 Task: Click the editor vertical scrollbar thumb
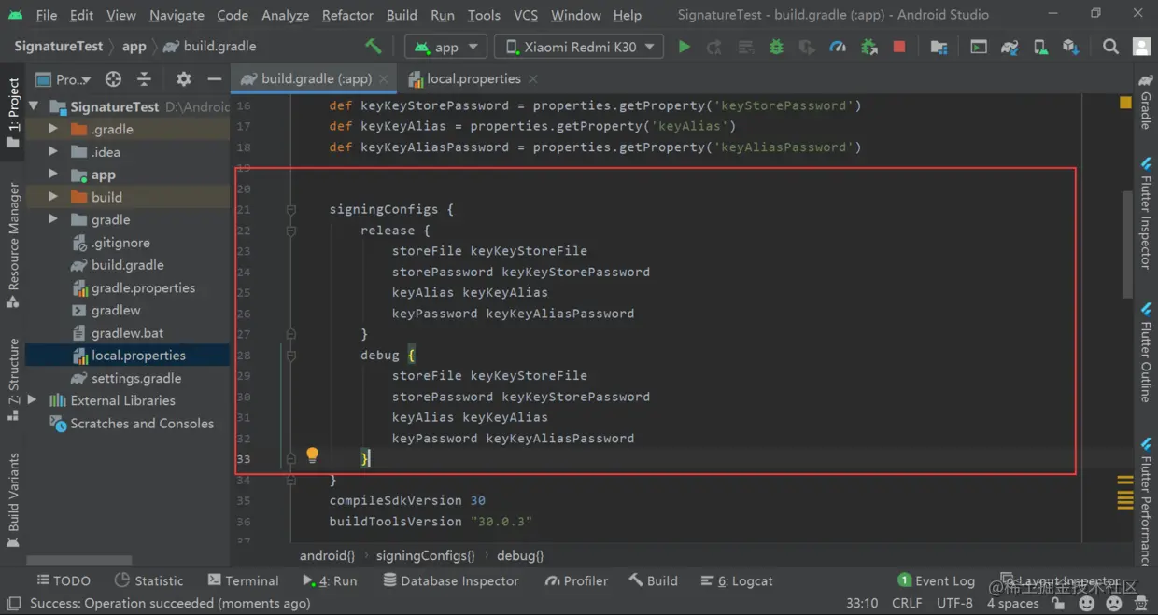(1127, 245)
